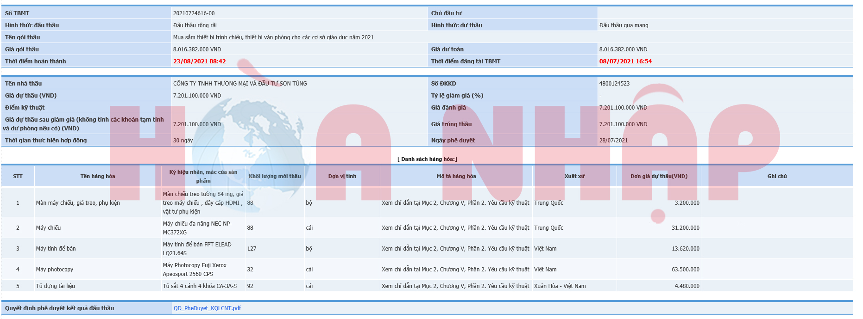The image size is (863, 319).
Task: Select the Máy chiếu row item name
Action: pos(48,228)
